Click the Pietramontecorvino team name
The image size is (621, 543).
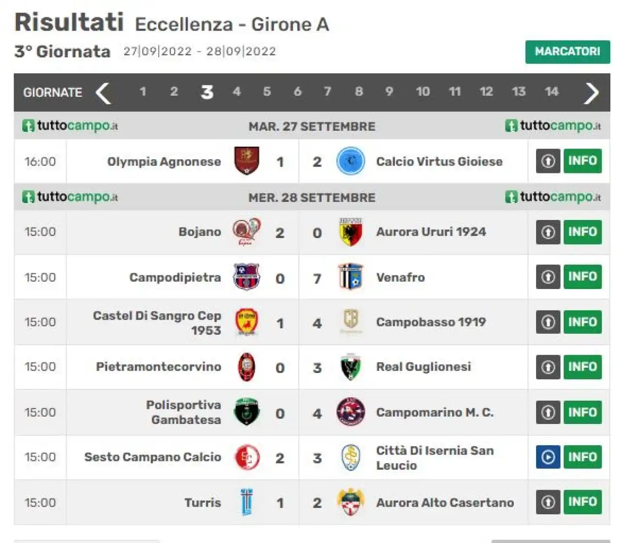pos(159,367)
